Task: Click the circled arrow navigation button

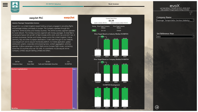Action: (157, 107)
